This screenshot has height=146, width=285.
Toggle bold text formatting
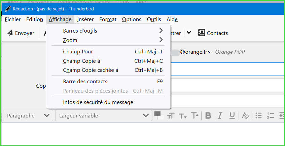(x=208, y=116)
